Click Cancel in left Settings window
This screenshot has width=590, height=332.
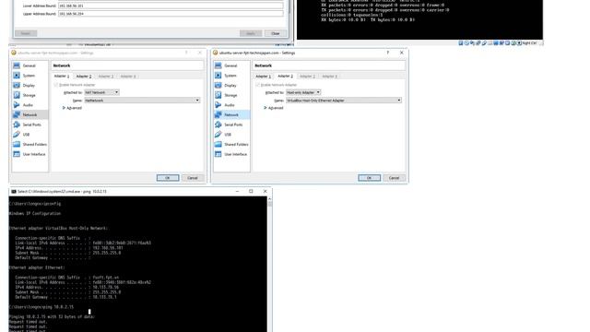coord(193,178)
